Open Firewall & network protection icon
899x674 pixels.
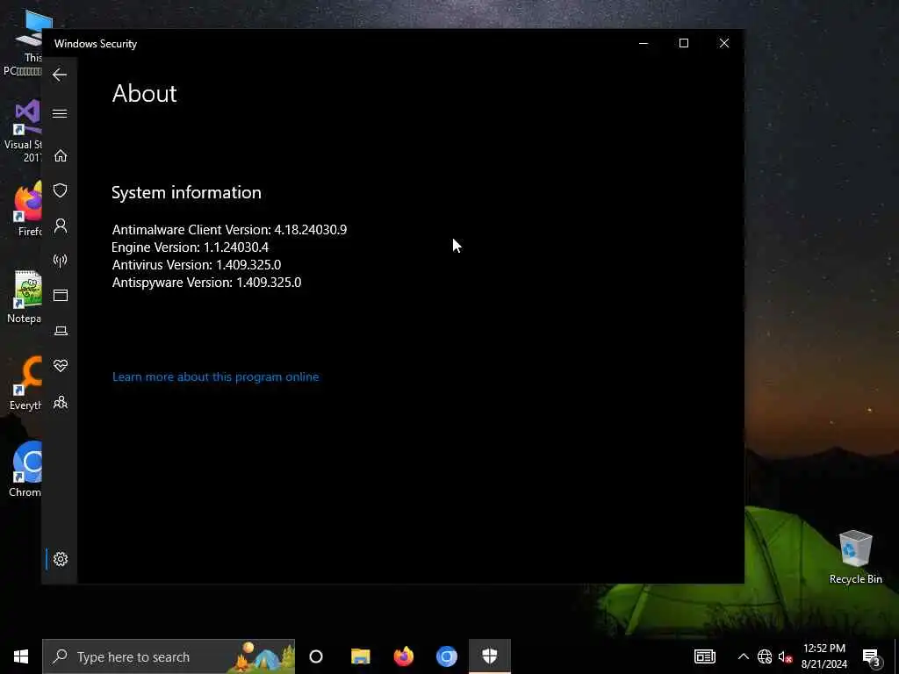(61, 261)
